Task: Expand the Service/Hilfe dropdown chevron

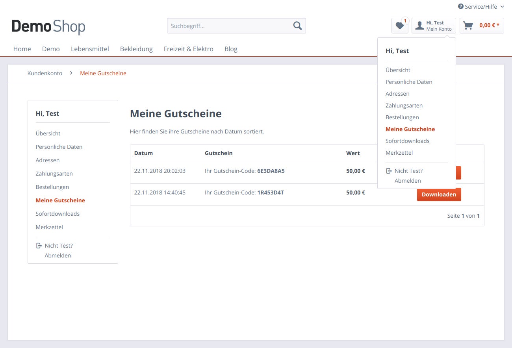Action: point(502,7)
